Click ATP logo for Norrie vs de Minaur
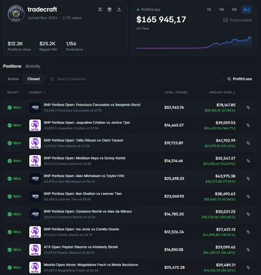Viewport: 261px width, 275px height. pos(35,214)
